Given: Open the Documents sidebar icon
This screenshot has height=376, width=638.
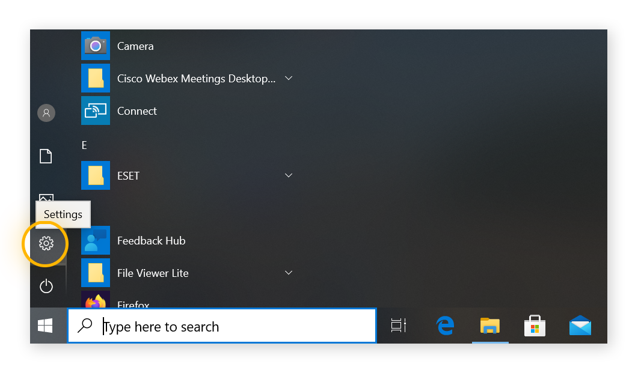Looking at the screenshot, I should (x=46, y=156).
